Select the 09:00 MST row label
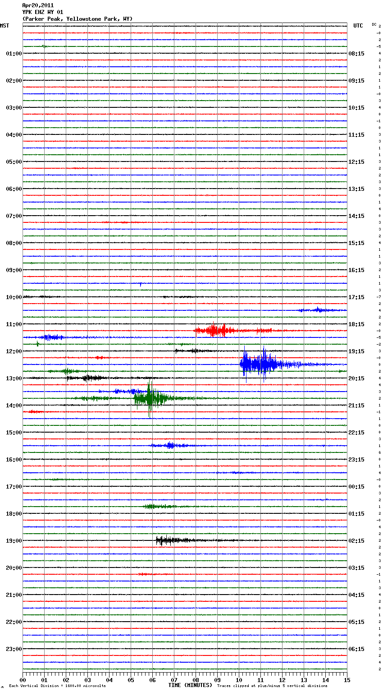 pyautogui.click(x=14, y=270)
